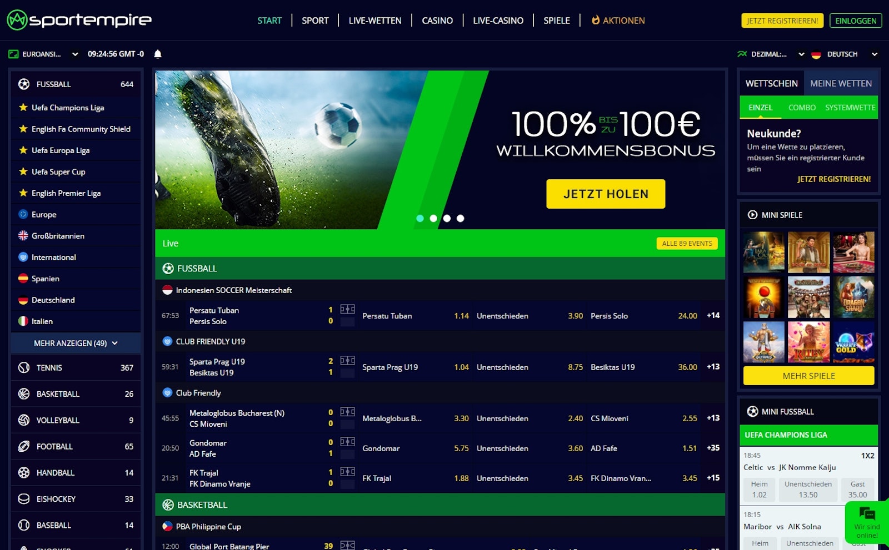Click Alle 89 Events button

pyautogui.click(x=687, y=243)
